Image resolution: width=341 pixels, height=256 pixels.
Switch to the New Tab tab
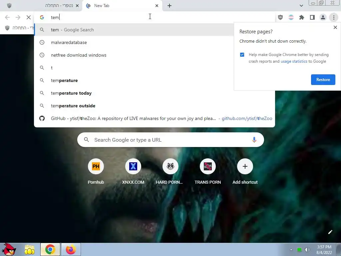[122, 6]
